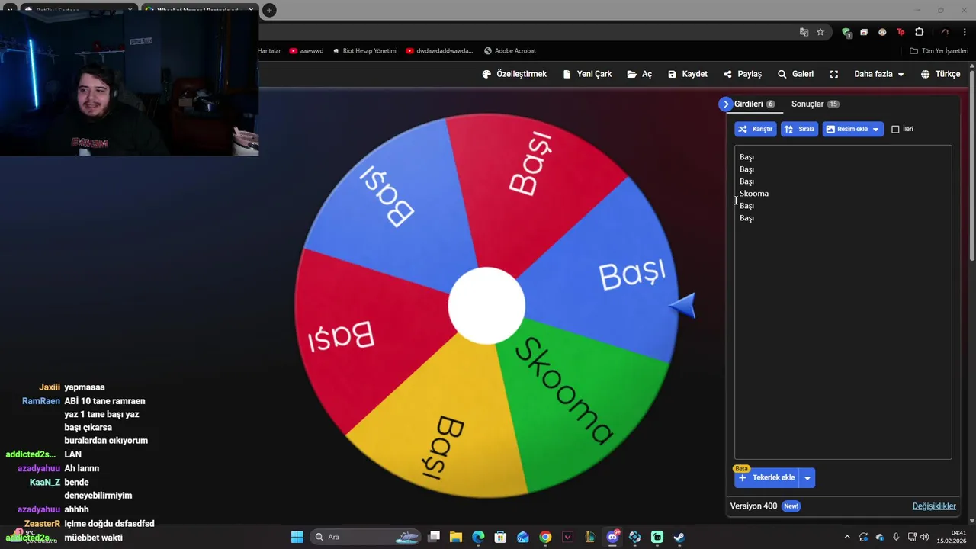Open the clock and date panel

click(x=952, y=537)
